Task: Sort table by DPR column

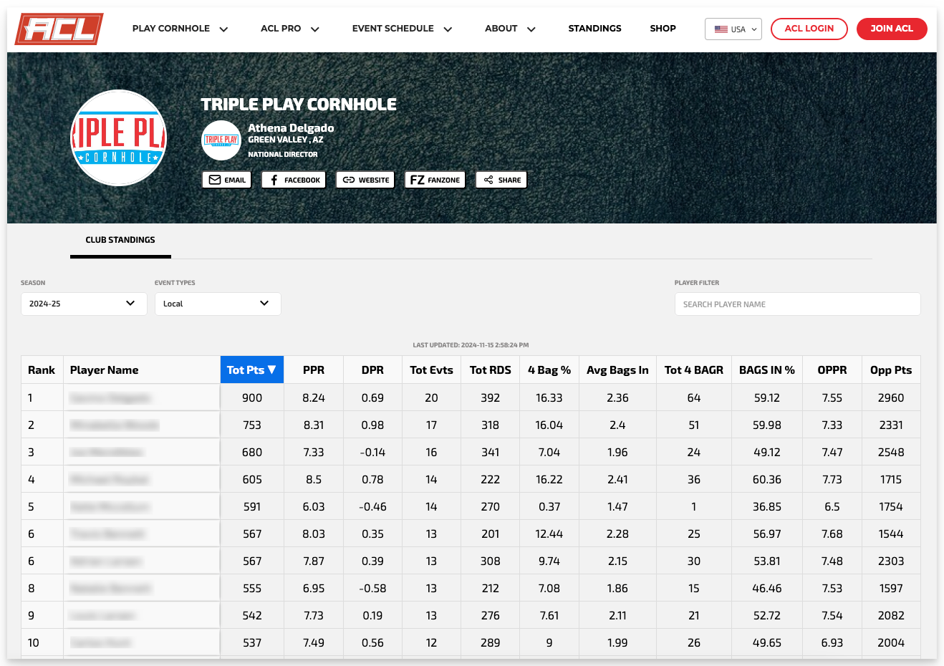Action: [x=372, y=370]
